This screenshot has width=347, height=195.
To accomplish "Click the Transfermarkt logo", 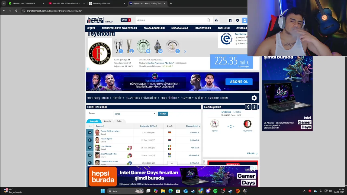I will coord(95,20).
